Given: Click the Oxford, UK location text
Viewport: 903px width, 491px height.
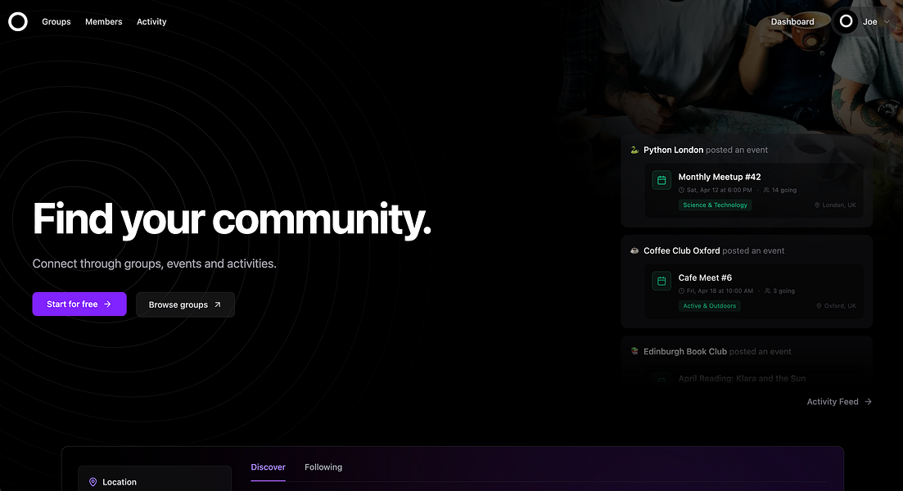Looking at the screenshot, I should [840, 306].
